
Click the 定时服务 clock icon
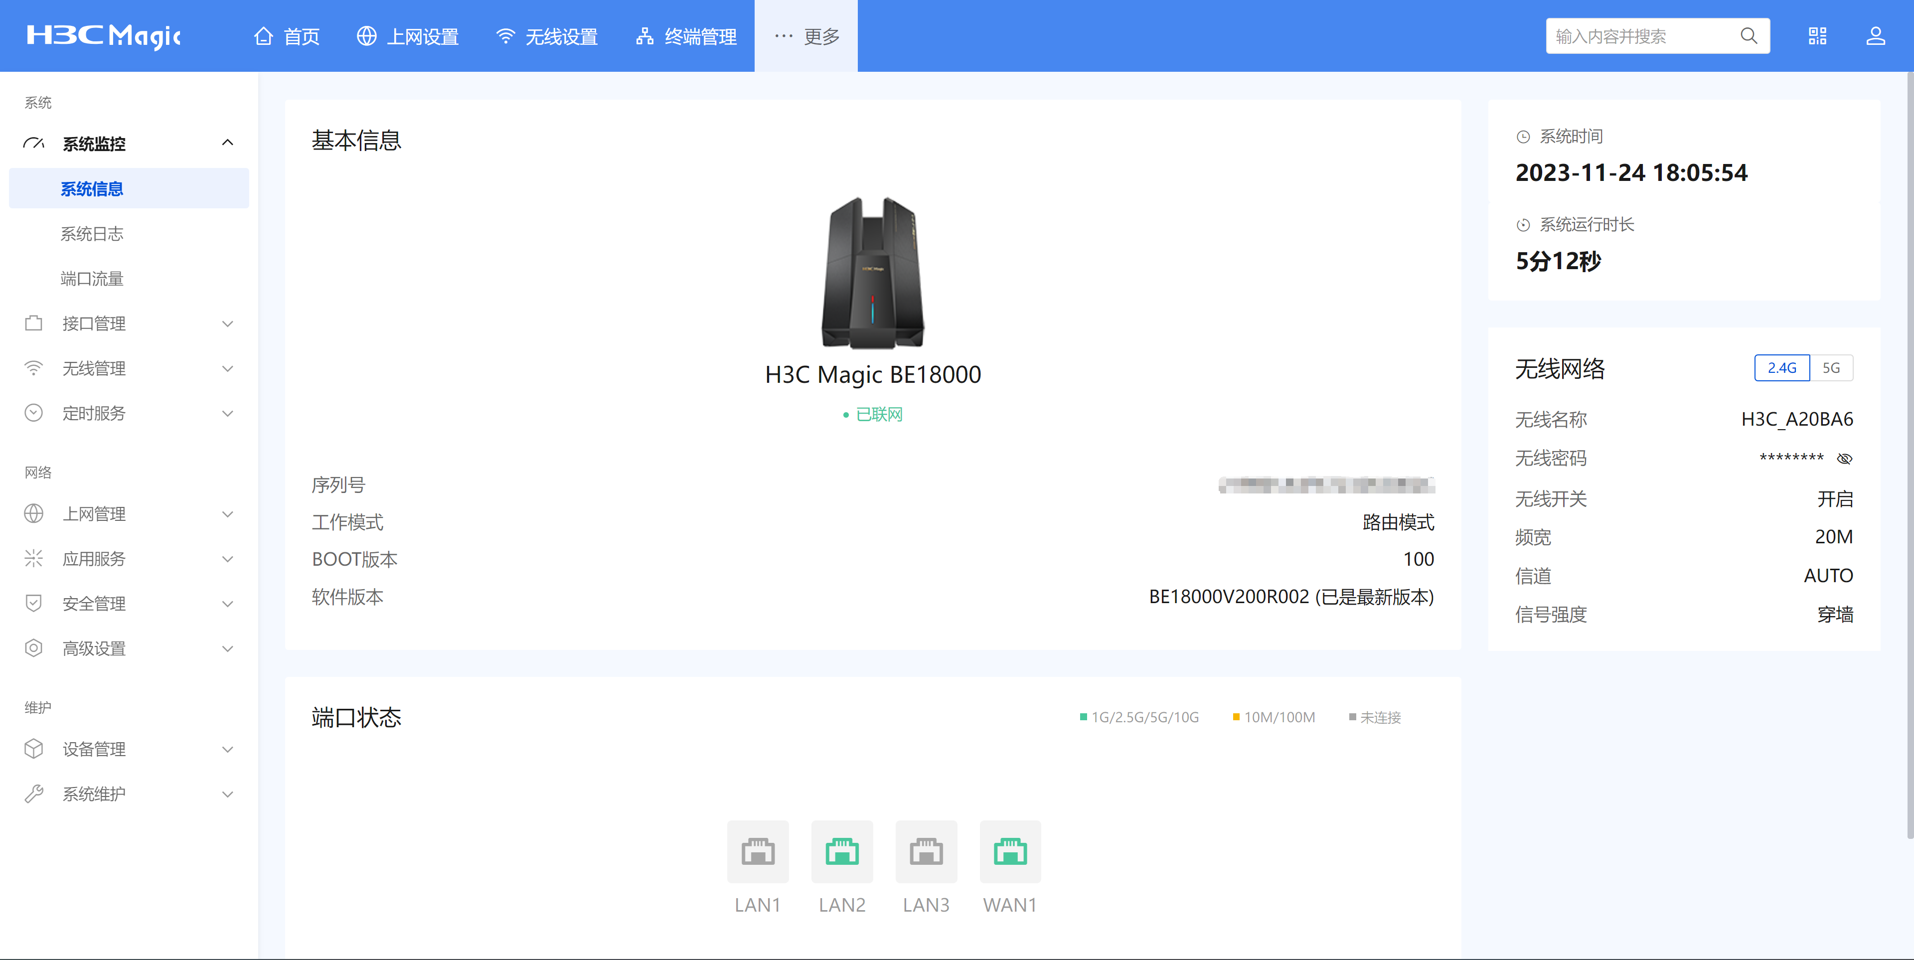click(33, 412)
